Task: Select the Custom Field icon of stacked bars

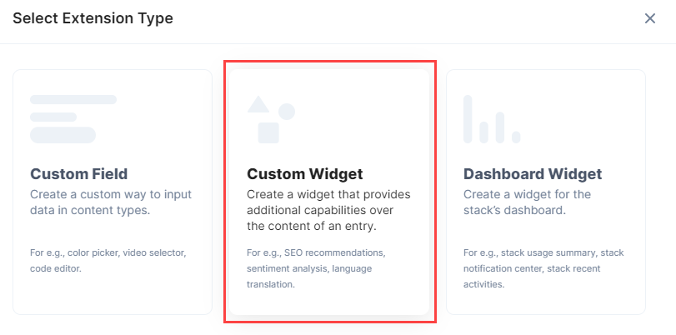Action: point(73,119)
